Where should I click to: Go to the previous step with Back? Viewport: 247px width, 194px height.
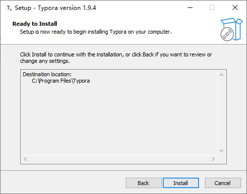pos(144,183)
